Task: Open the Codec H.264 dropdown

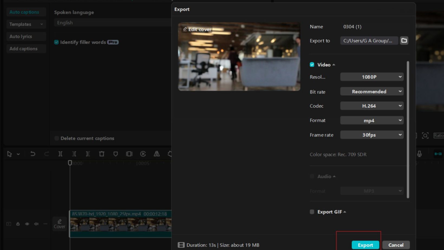Action: [372, 106]
